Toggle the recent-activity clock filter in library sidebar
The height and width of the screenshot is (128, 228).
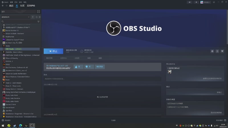[36, 17]
